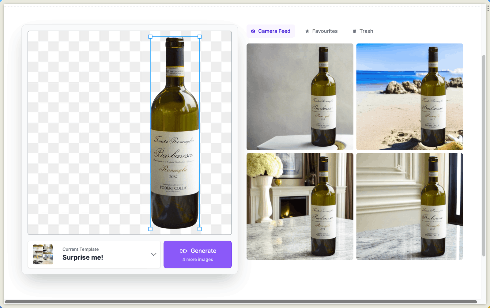Select the white paneled wall bottle image
Screen dimensions: 490x308
point(409,206)
